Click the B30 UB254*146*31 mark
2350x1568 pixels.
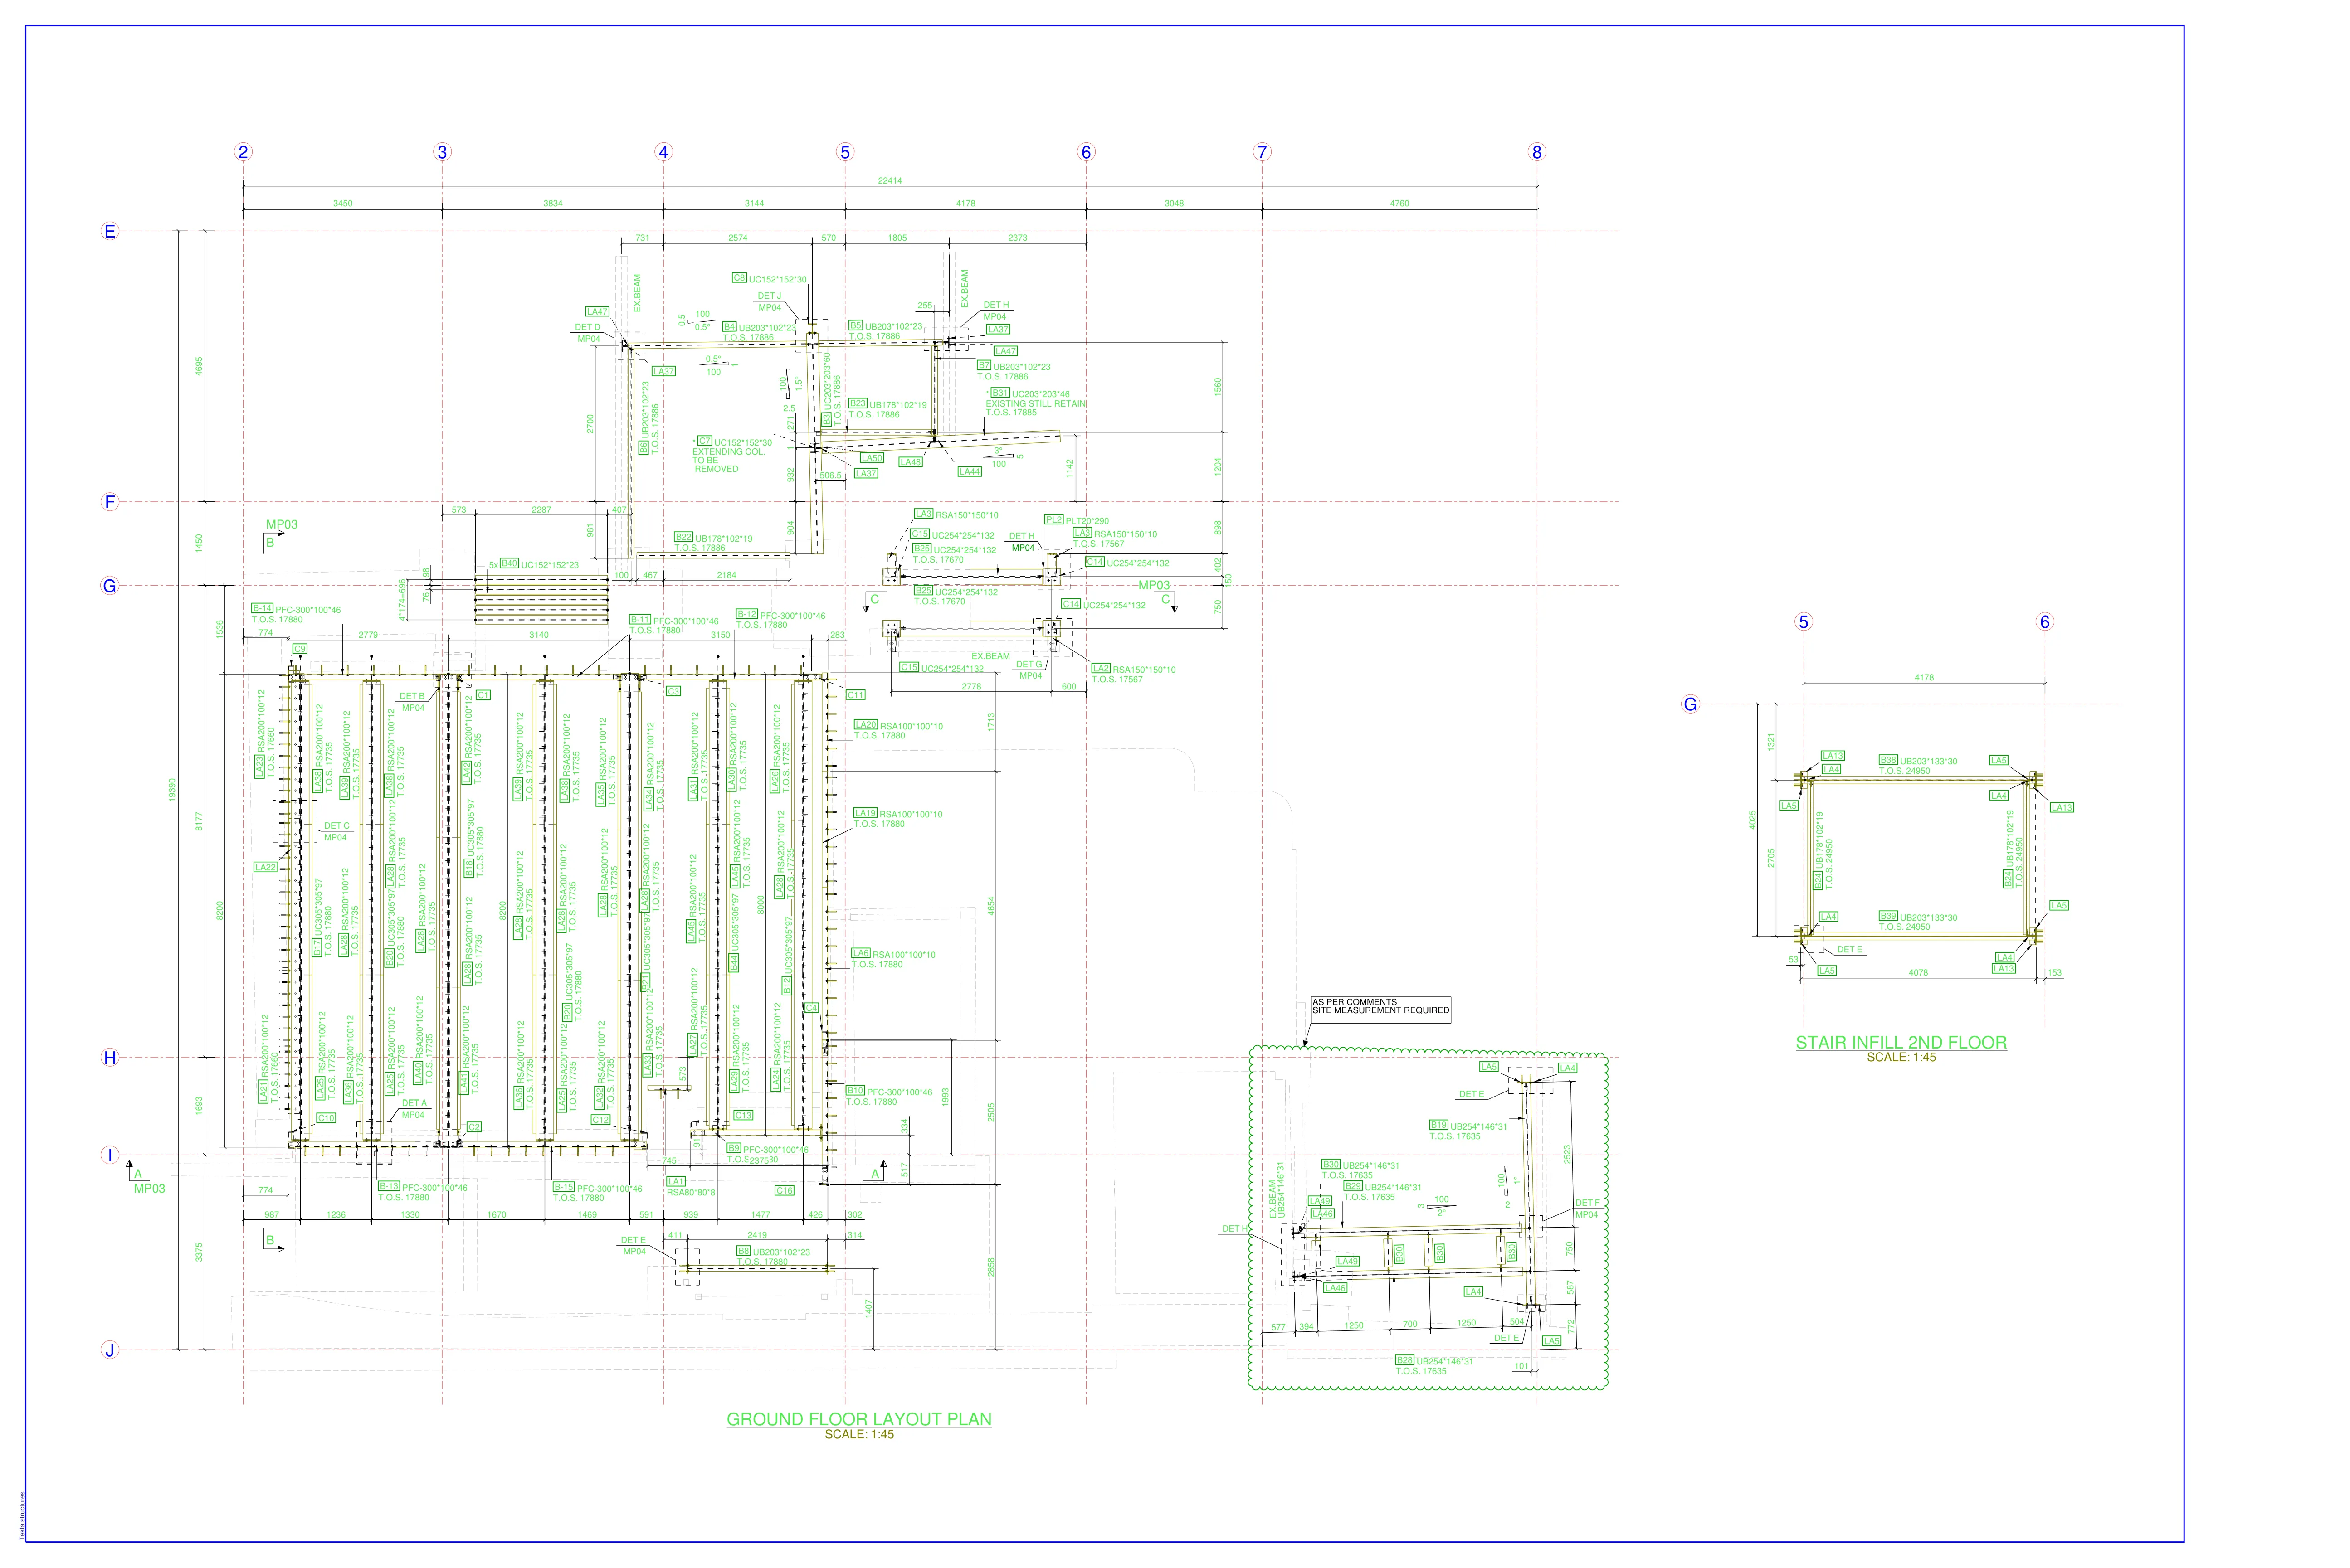(1360, 1165)
